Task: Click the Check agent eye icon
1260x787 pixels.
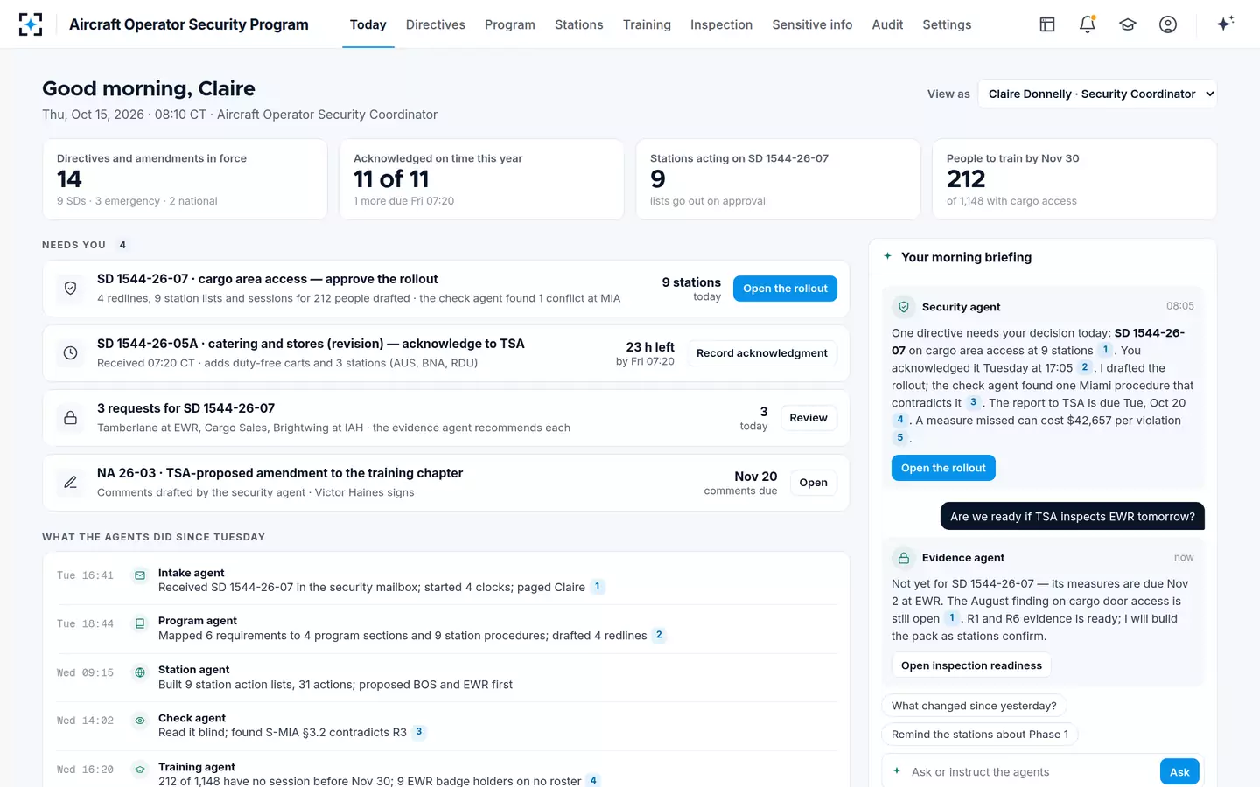Action: pos(140,721)
